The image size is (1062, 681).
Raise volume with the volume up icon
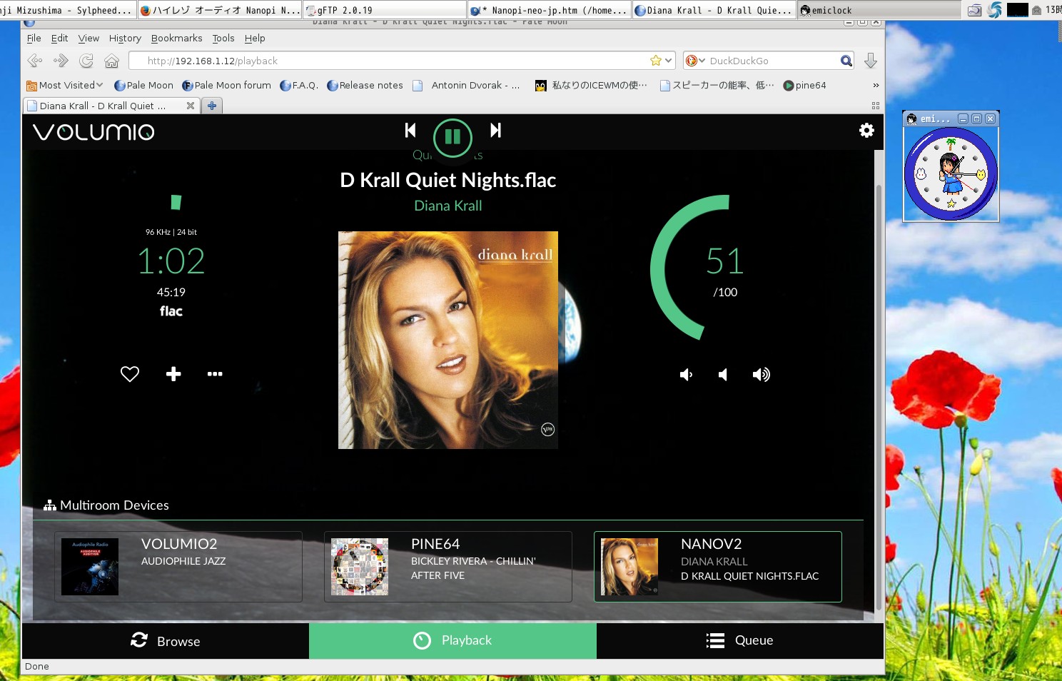click(761, 375)
